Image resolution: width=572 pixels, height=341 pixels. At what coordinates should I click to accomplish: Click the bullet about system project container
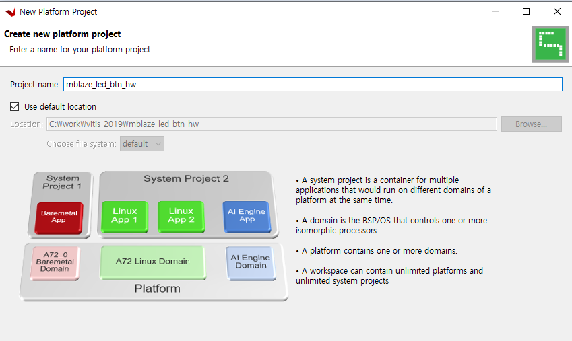(x=393, y=190)
